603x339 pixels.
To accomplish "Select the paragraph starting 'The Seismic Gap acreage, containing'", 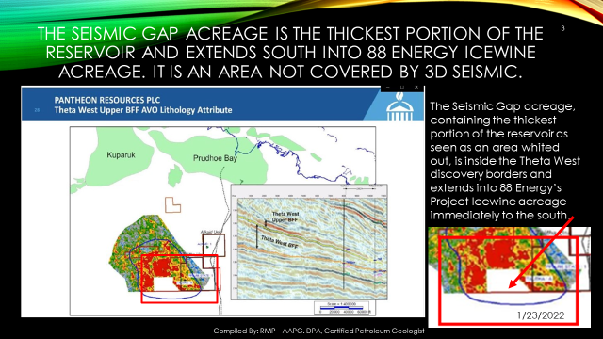I will coord(505,161).
